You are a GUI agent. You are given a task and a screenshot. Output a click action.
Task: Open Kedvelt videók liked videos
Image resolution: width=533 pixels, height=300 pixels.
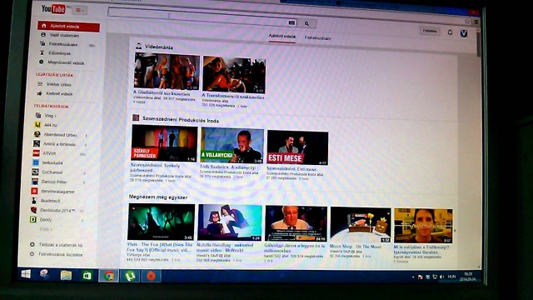click(59, 93)
